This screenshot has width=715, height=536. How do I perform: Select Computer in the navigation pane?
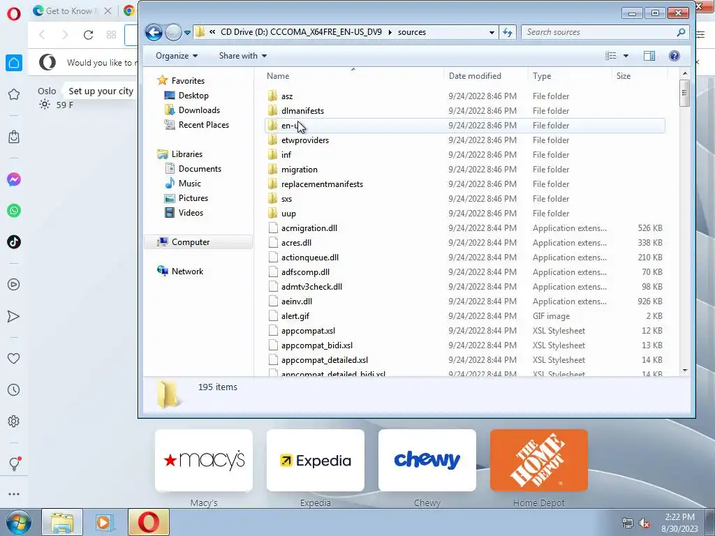pyautogui.click(x=198, y=242)
